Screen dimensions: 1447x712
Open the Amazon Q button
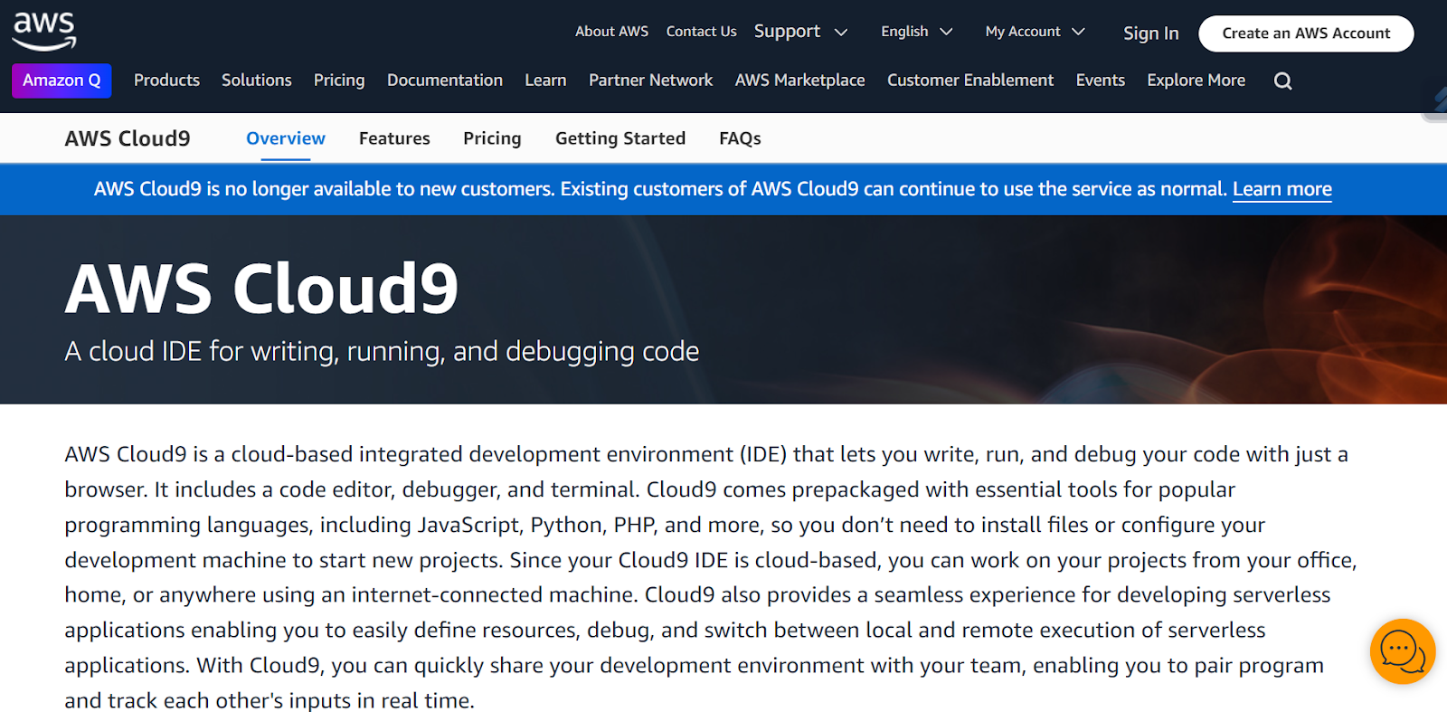(x=61, y=81)
